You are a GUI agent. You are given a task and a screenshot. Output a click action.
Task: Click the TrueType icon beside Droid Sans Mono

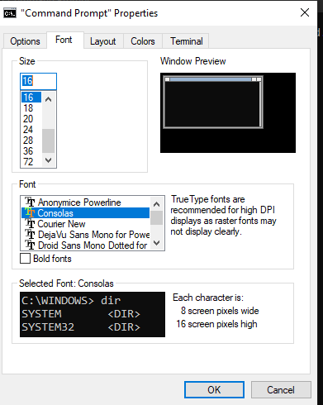click(30, 245)
